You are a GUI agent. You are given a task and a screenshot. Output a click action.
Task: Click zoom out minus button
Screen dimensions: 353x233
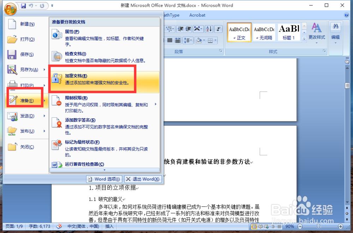300,226
